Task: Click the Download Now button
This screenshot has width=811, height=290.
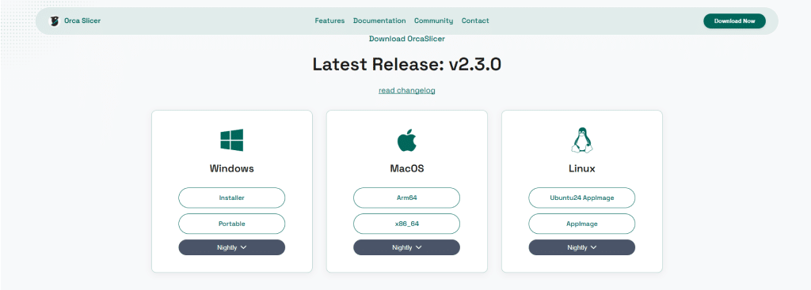Action: point(734,21)
